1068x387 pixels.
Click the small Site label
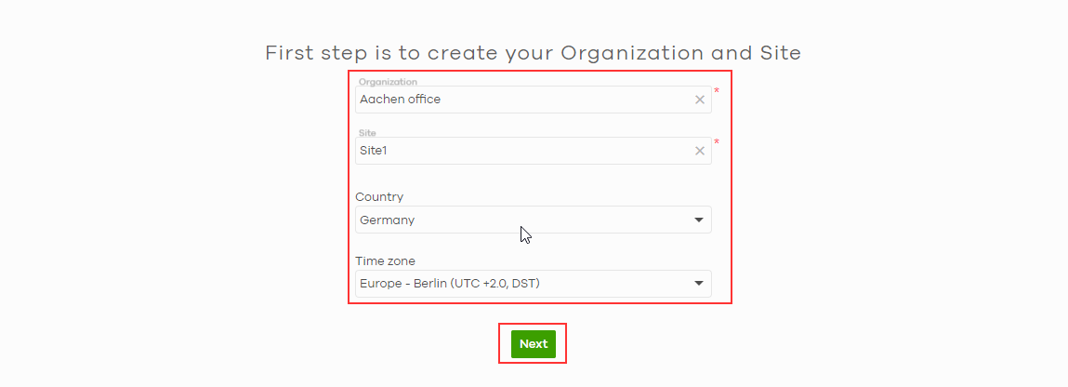(367, 133)
